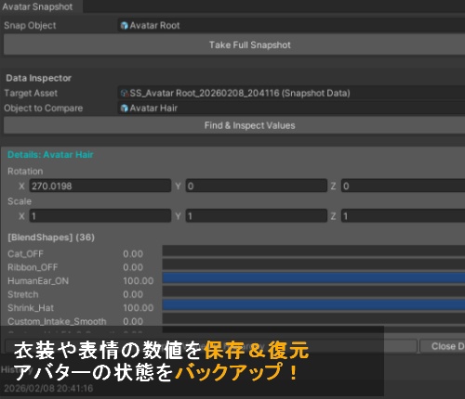Click the Rotation X field showing 270.0198
This screenshot has width=465, height=399.
tap(100, 186)
